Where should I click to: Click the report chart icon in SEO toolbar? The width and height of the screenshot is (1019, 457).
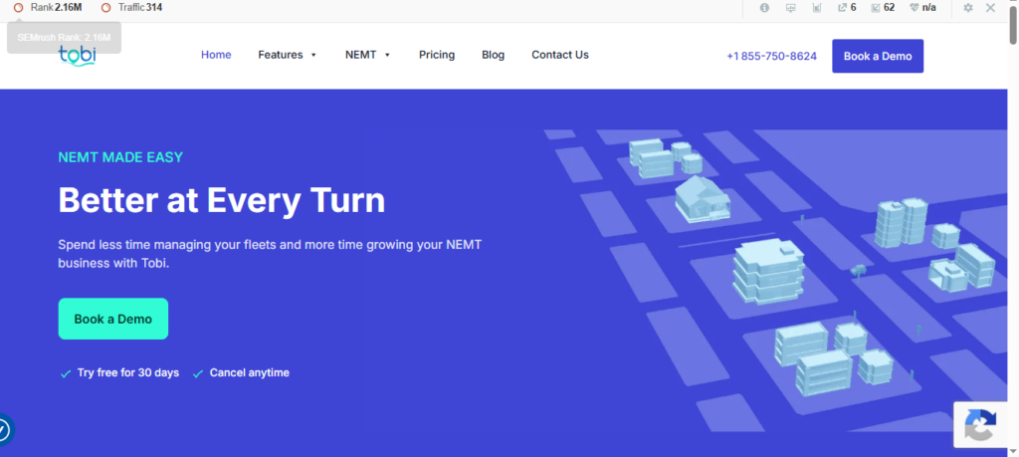(817, 8)
